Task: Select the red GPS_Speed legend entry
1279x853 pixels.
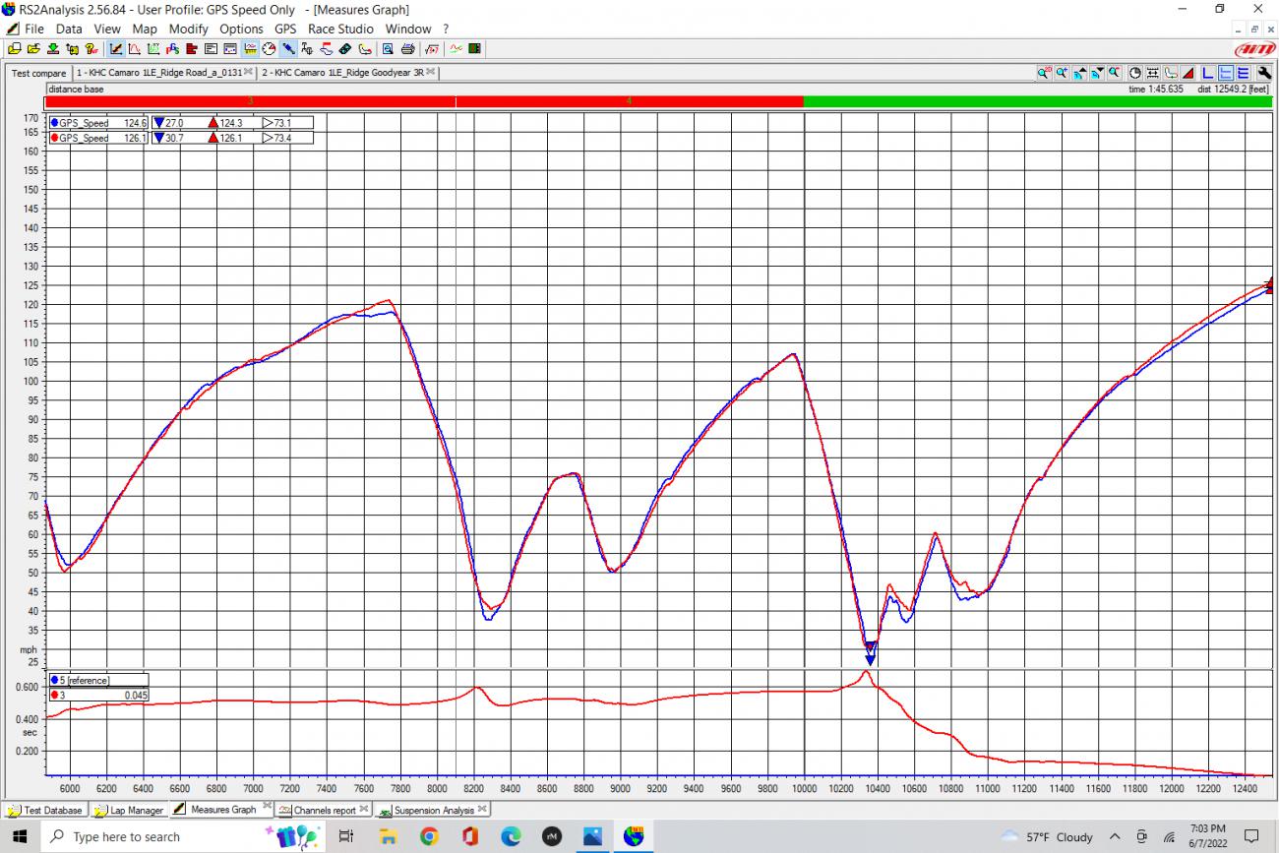Action: [x=97, y=139]
